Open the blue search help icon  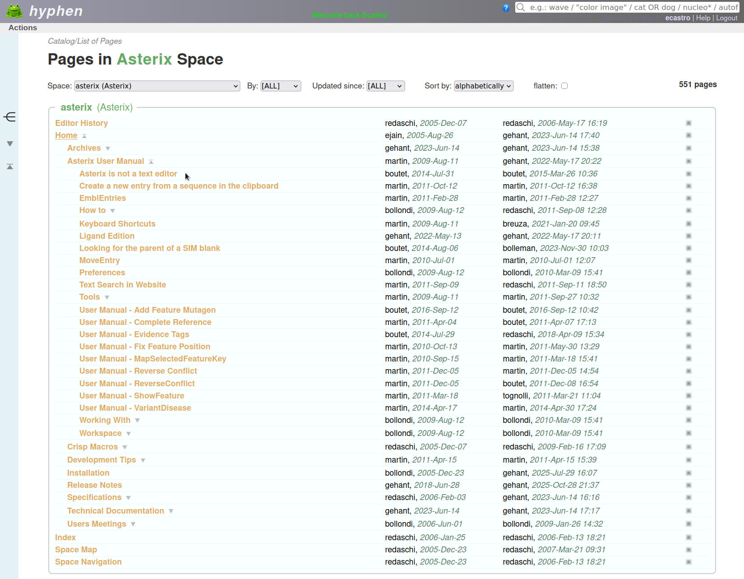pyautogui.click(x=506, y=8)
